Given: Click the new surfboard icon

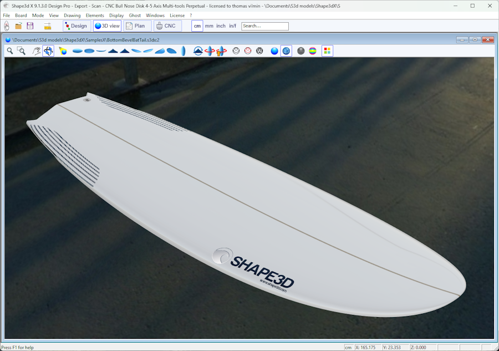Looking at the screenshot, I should click(7, 26).
